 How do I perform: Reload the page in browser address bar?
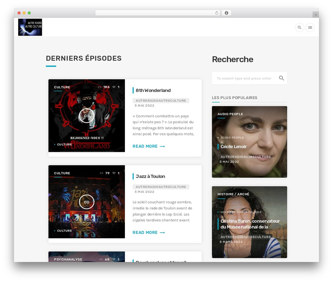click(217, 13)
